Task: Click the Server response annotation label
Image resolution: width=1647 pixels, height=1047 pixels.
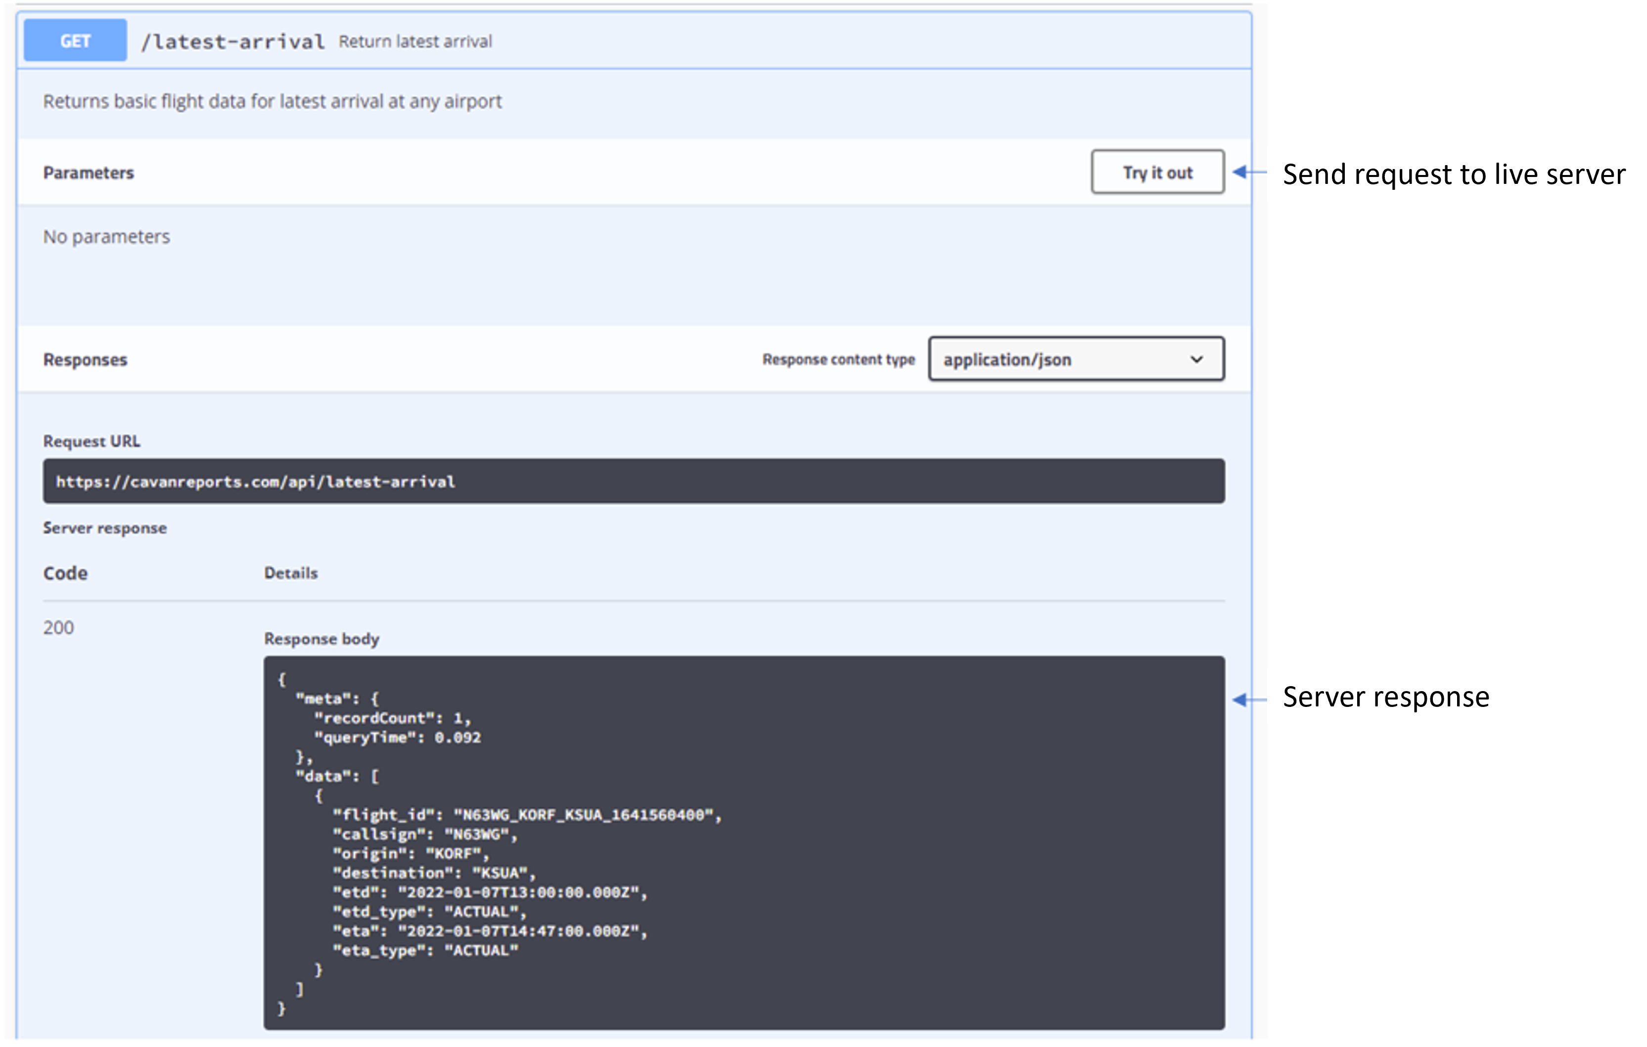Action: pyautogui.click(x=1385, y=697)
